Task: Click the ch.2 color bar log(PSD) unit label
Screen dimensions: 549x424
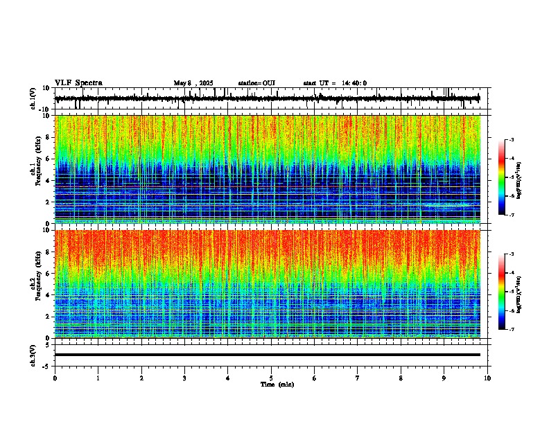Action: (x=519, y=295)
